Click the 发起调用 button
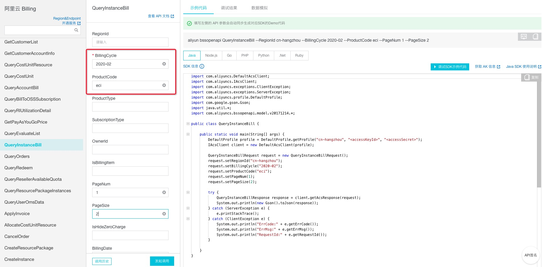This screenshot has width=542, height=267. click(162, 261)
